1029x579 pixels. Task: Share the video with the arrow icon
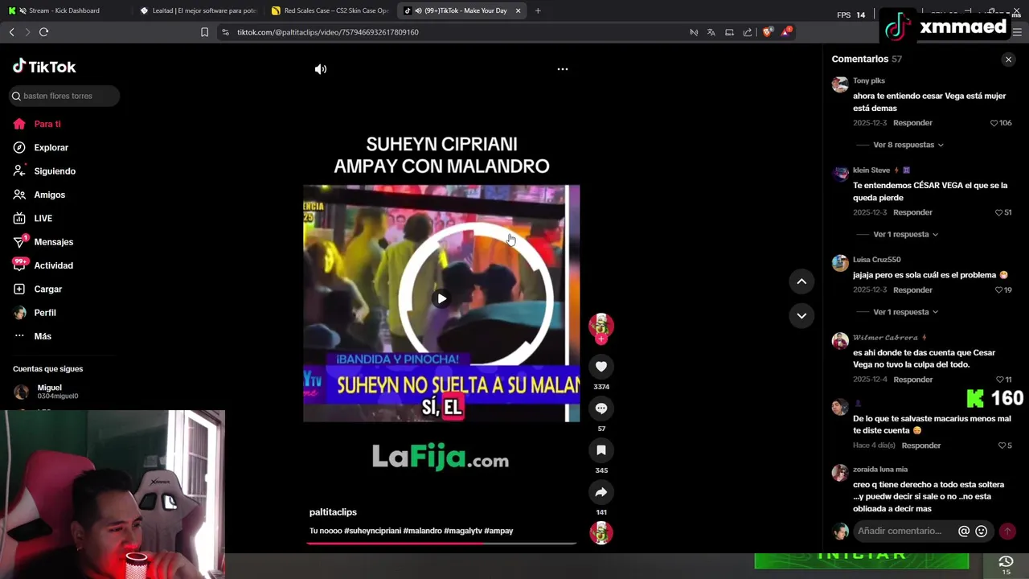601,492
